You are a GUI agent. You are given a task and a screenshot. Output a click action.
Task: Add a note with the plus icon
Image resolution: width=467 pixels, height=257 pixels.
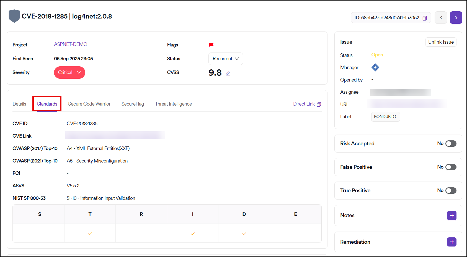(451, 216)
